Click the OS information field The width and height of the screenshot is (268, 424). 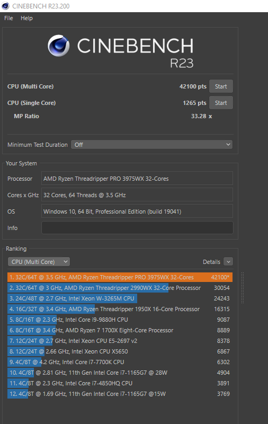click(137, 211)
